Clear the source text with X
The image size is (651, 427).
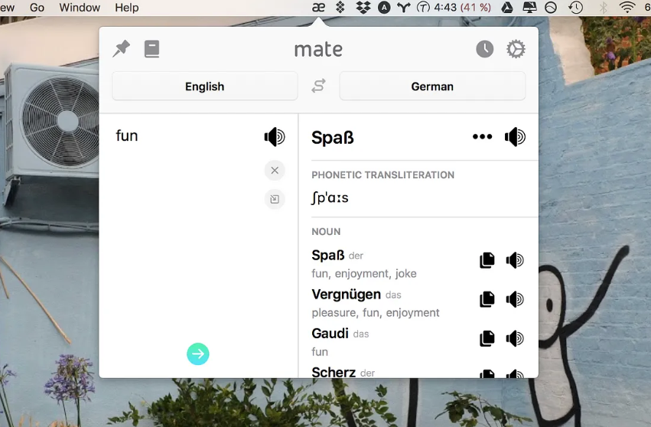[x=275, y=171]
